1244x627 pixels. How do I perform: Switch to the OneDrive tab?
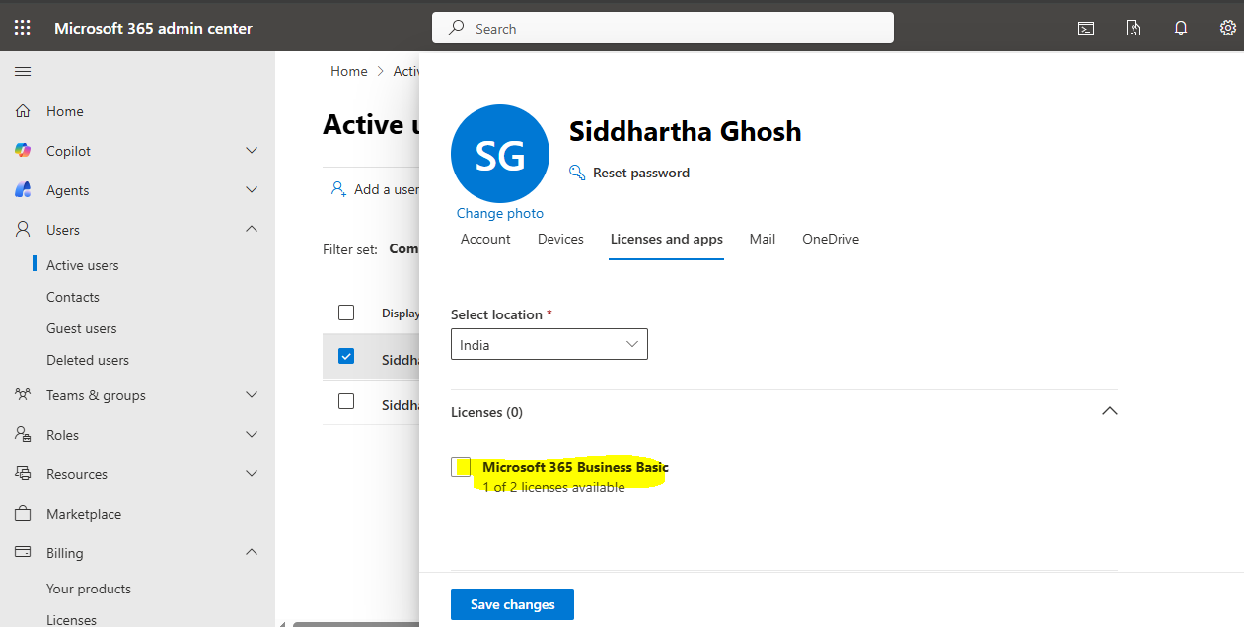[x=830, y=239]
